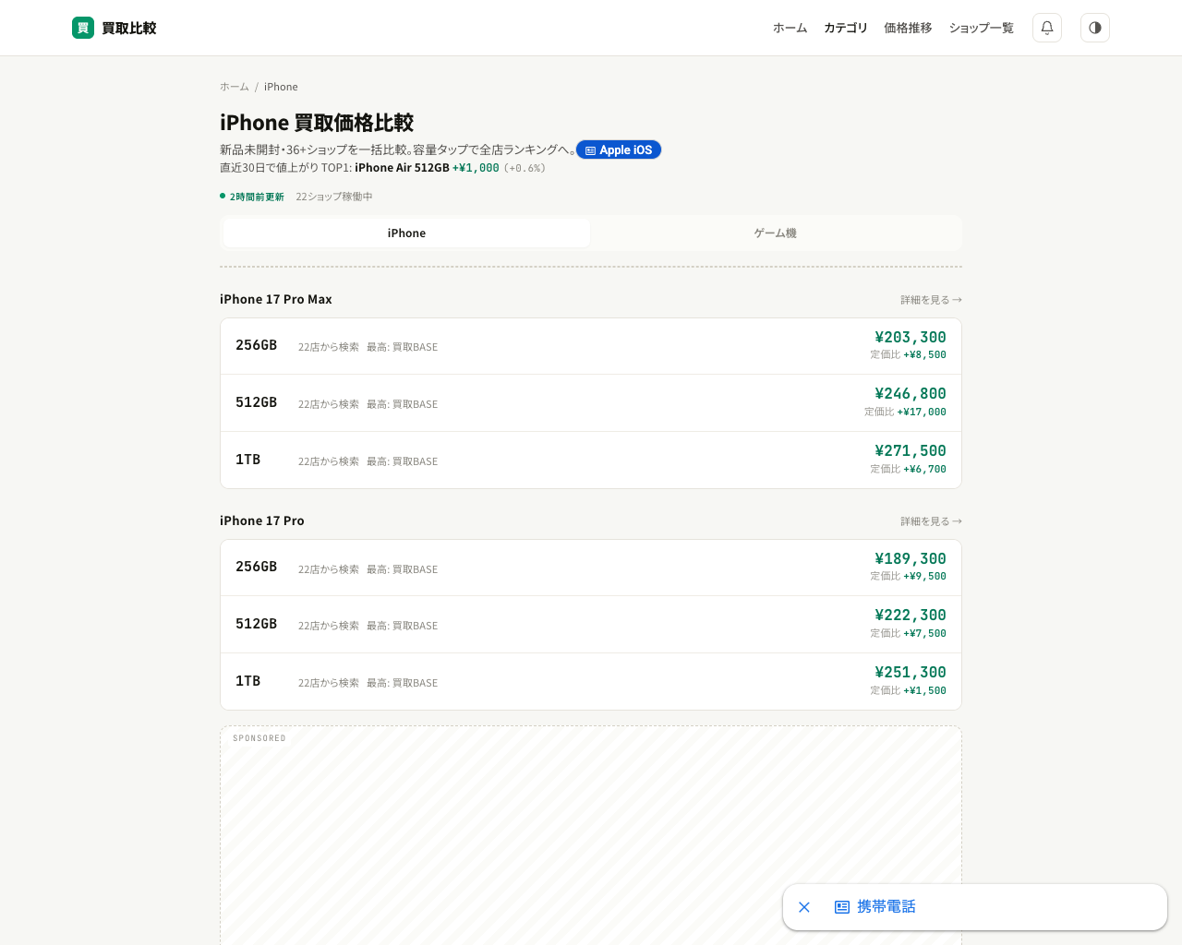The width and height of the screenshot is (1182, 945).
Task: Click the 買取比較 site title text
Action: pyautogui.click(x=129, y=28)
